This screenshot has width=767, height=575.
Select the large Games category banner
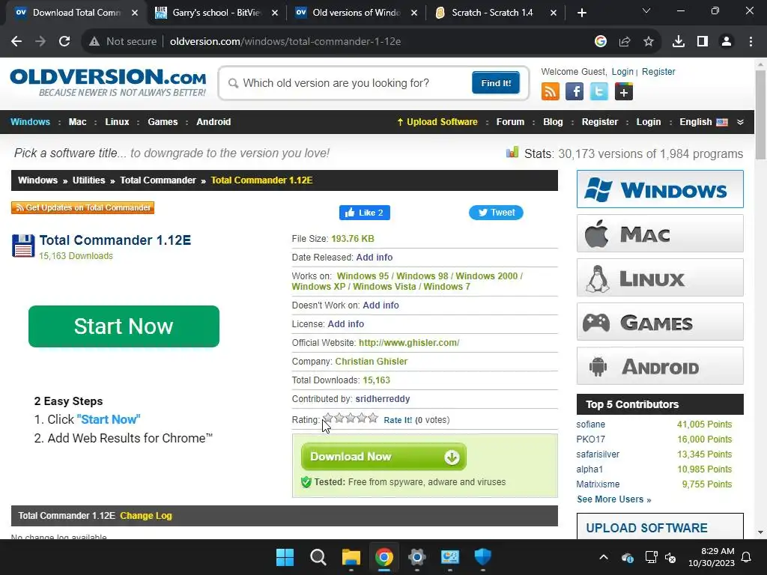[660, 322]
